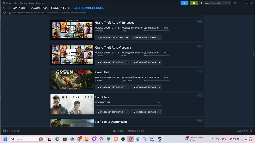Open options menu for Half-Life 2: Deathmatch
This screenshot has height=143, width=255.
click(x=200, y=121)
